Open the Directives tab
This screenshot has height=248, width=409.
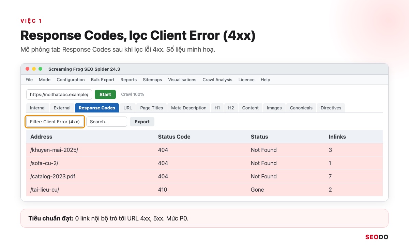coord(331,108)
